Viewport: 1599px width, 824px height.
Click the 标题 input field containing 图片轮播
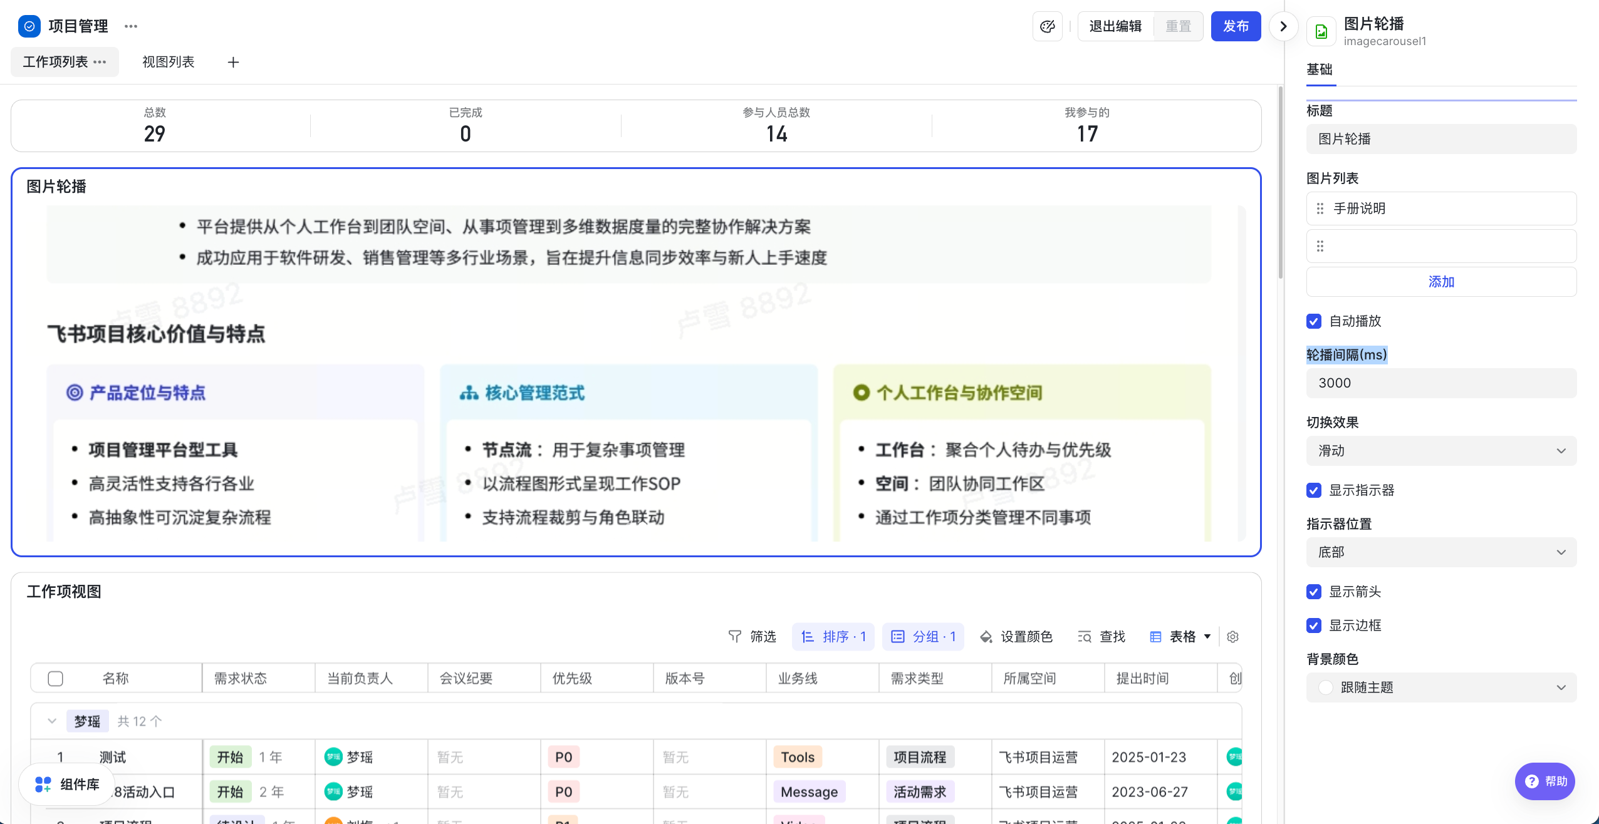(1441, 139)
